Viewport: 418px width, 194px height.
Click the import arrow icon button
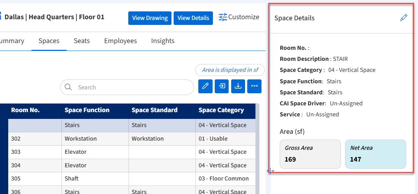tap(222, 86)
